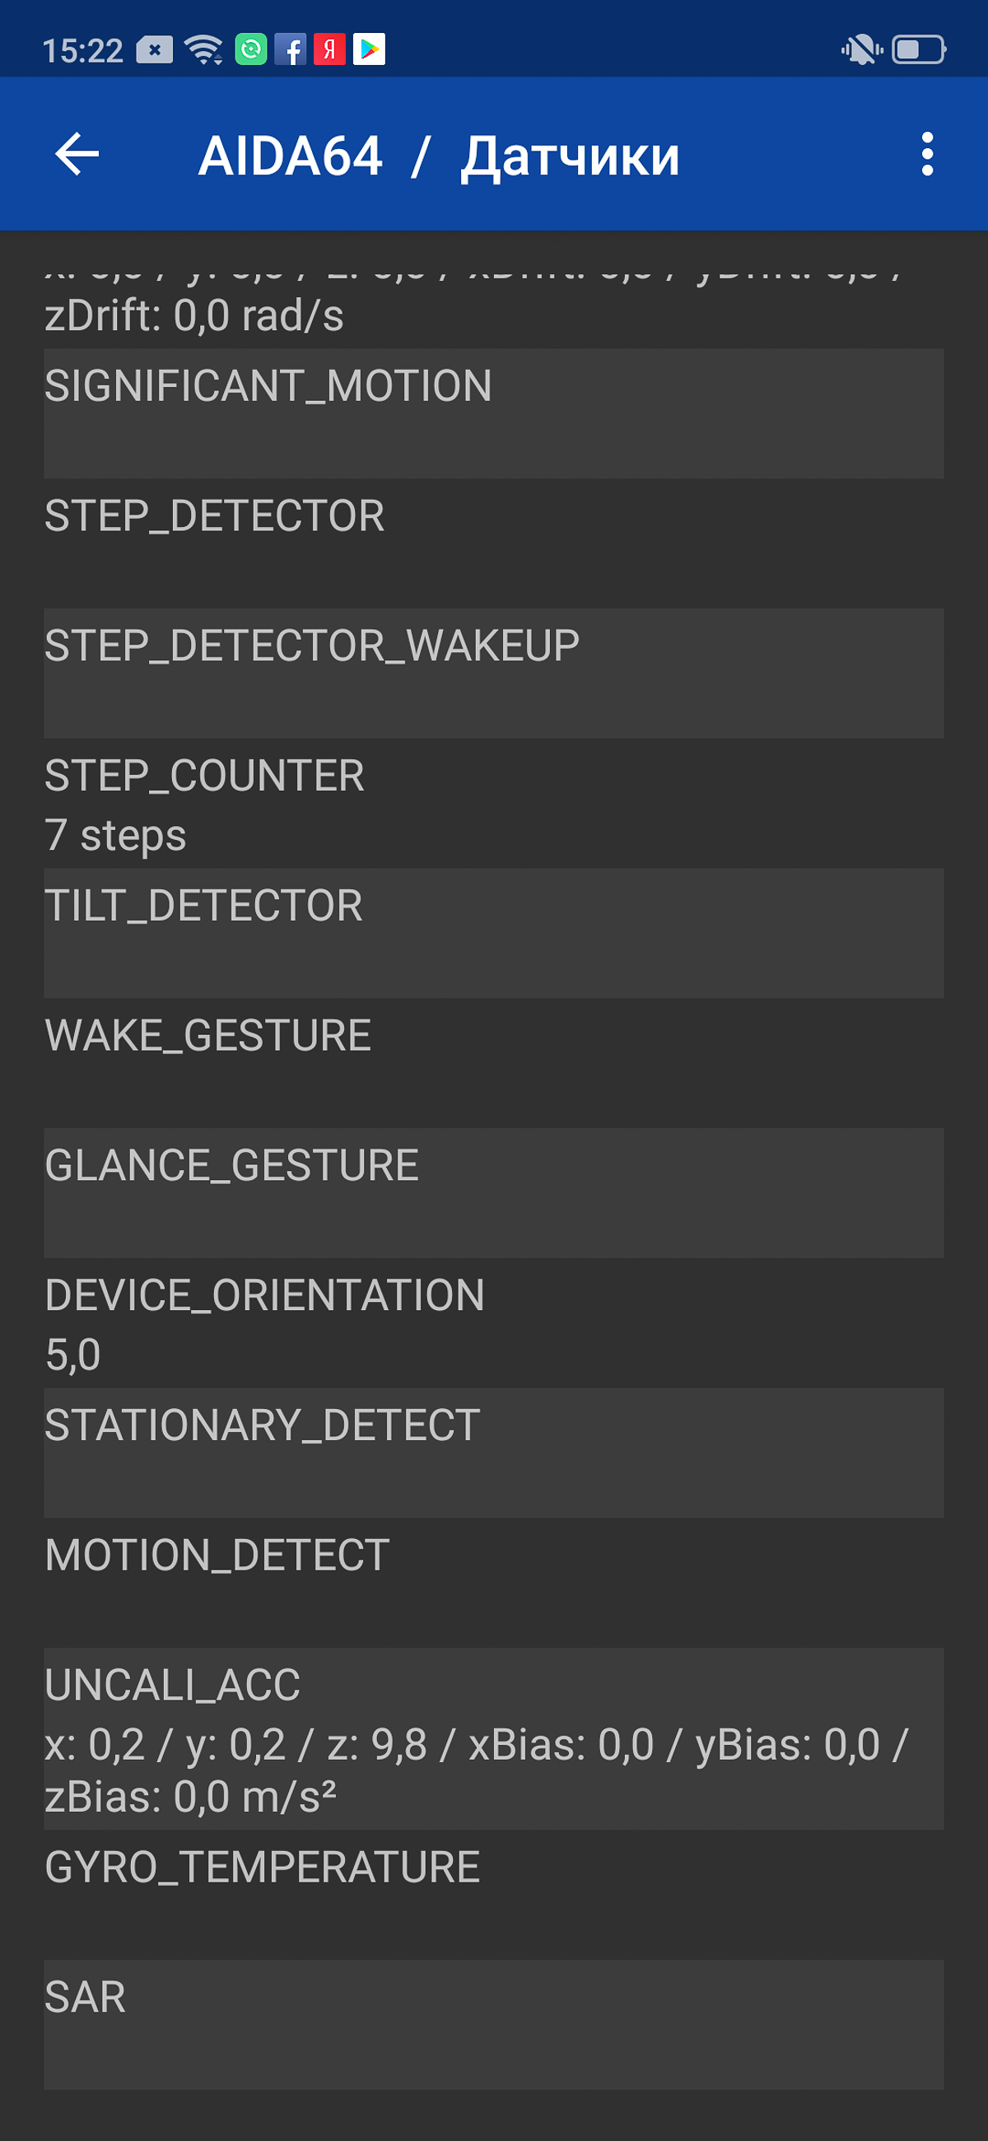
Task: Tap the SAR sensor row
Action: 493,2025
